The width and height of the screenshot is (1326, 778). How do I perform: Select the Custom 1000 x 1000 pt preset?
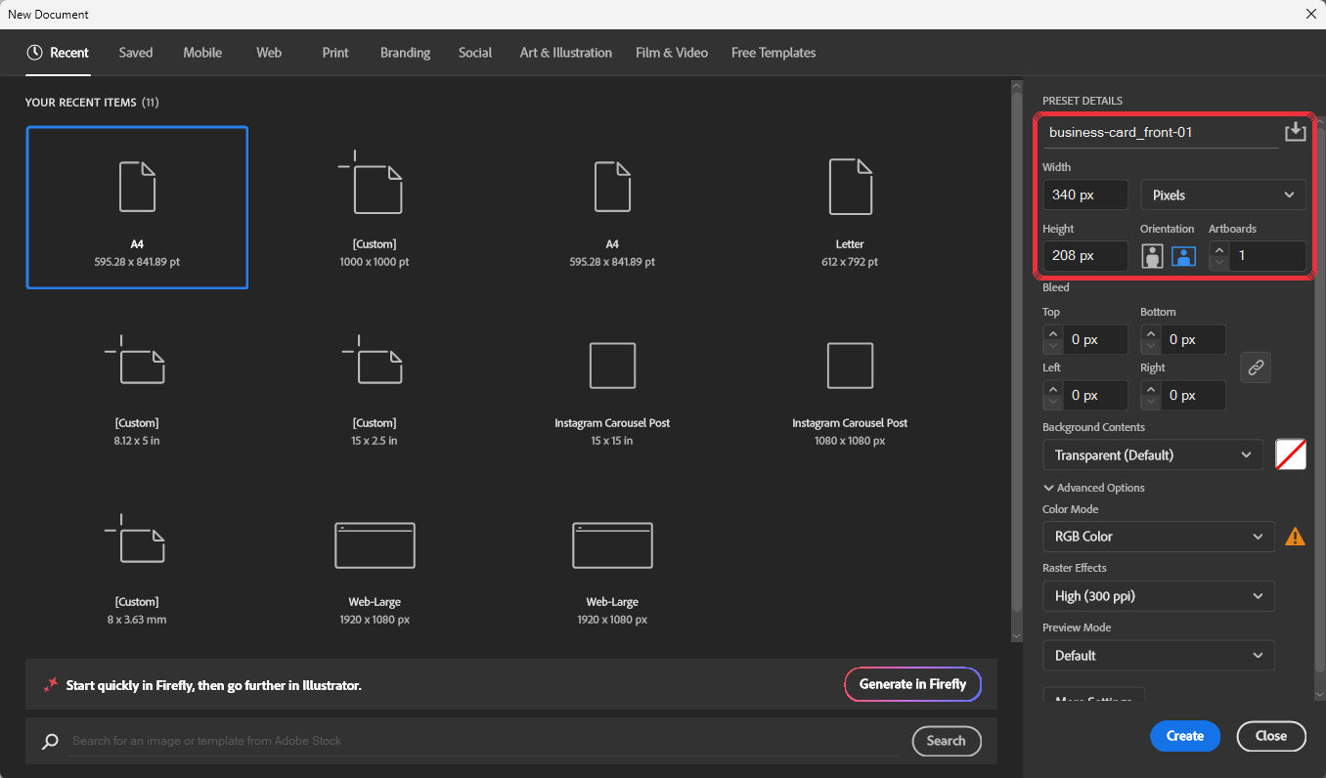[x=375, y=207]
